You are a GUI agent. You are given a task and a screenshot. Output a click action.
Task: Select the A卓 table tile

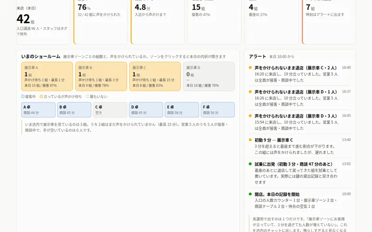(x=38, y=110)
